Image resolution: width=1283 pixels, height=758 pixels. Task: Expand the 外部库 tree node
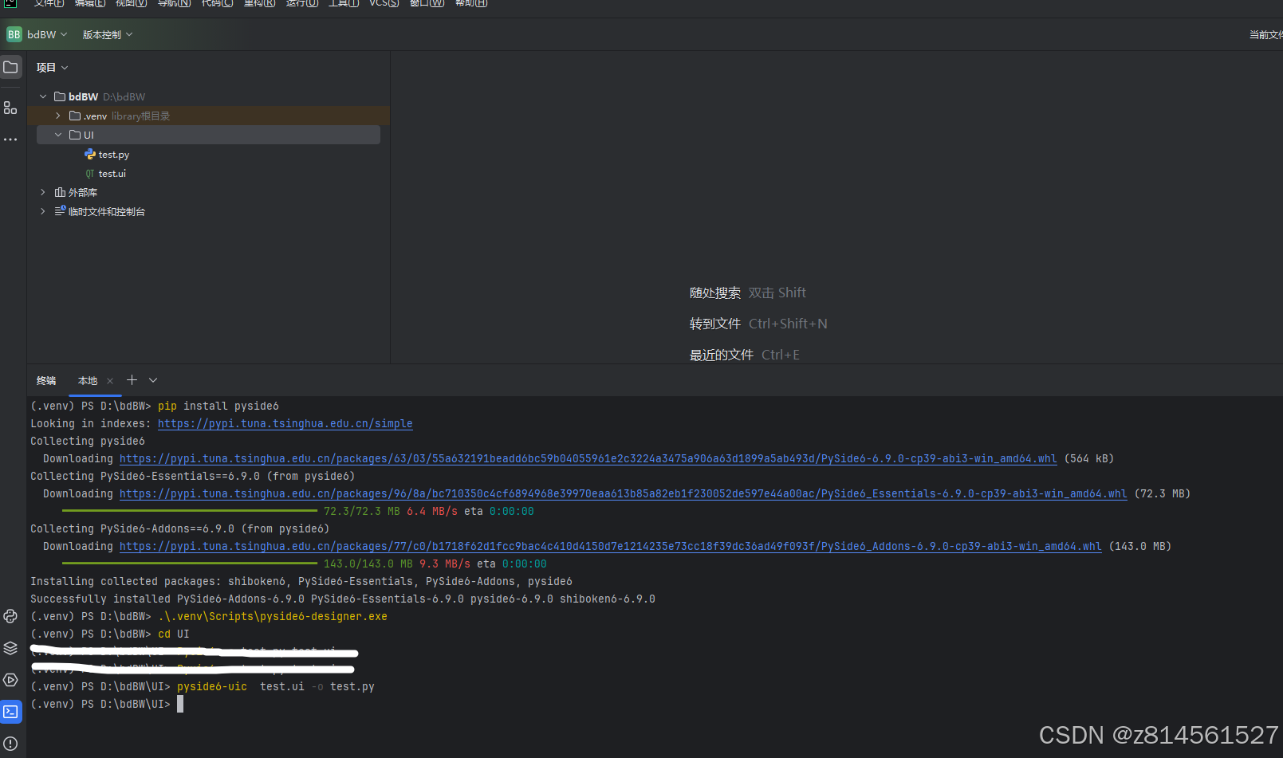click(x=42, y=192)
